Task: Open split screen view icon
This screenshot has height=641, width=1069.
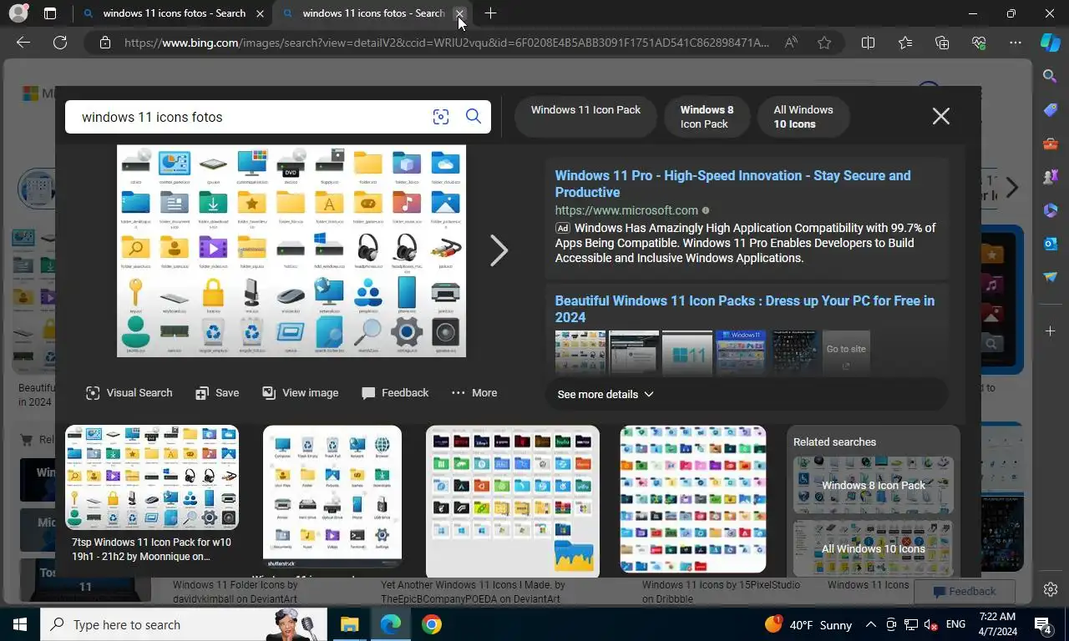Action: click(868, 43)
